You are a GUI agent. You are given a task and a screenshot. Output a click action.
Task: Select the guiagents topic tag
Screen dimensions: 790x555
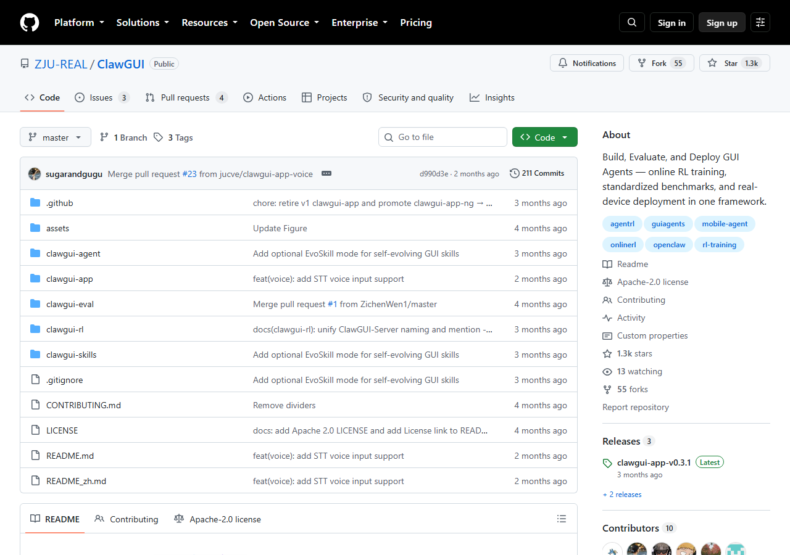click(x=668, y=224)
